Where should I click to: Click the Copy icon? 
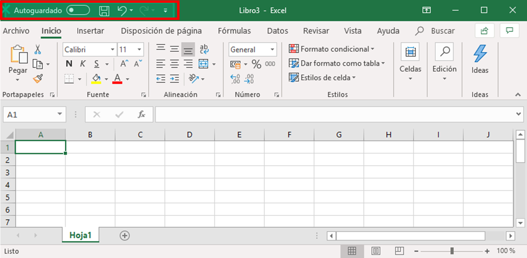37,64
